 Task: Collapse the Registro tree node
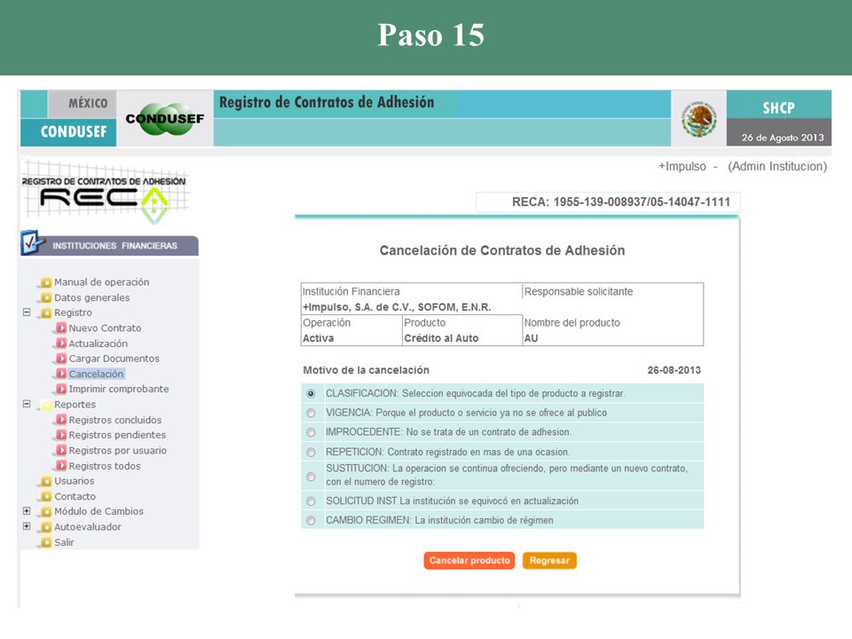[x=26, y=312]
